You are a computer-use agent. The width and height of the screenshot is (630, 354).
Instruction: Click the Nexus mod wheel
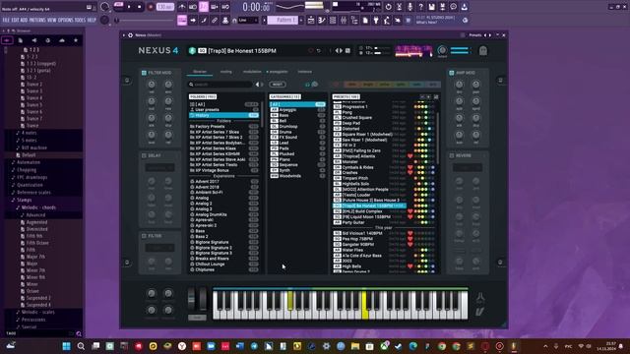(203, 299)
